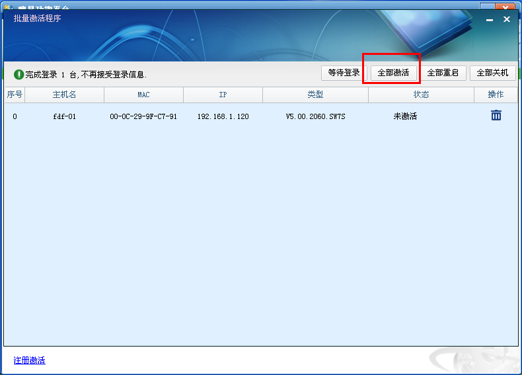522x375 pixels.
Task: Select the fdf-01 host name cell
Action: tap(64, 116)
